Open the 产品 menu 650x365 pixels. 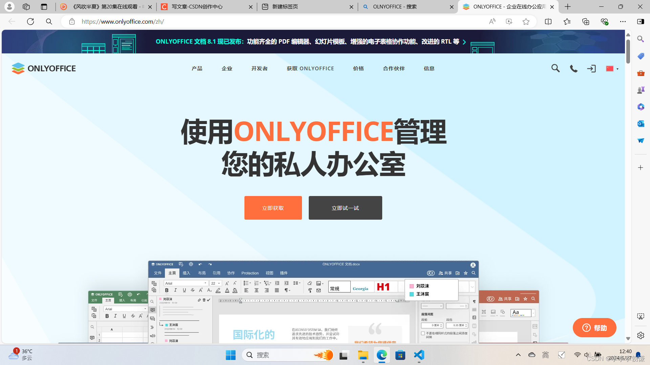coord(197,68)
